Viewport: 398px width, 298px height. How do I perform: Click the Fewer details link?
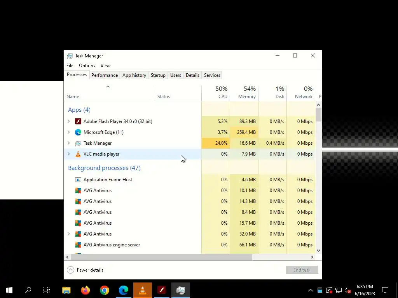tap(90, 270)
